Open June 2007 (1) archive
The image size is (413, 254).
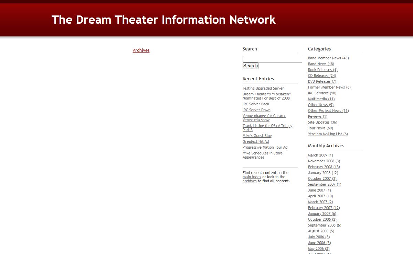click(319, 190)
